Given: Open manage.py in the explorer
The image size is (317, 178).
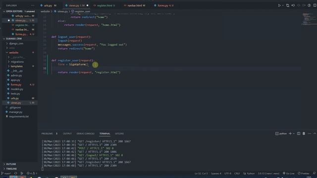Looking at the screenshot, I should coord(15,112).
